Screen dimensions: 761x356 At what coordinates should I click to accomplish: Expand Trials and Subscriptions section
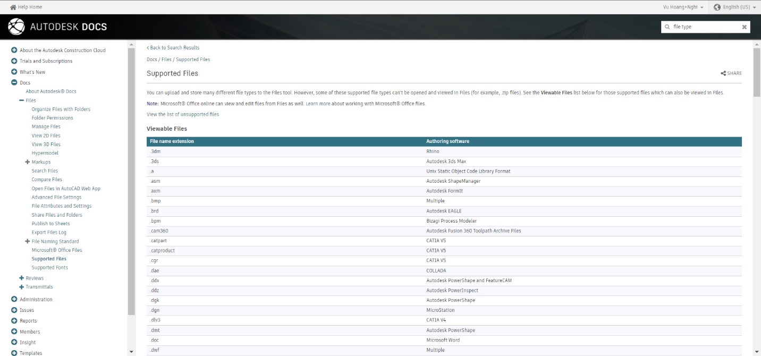click(x=14, y=61)
